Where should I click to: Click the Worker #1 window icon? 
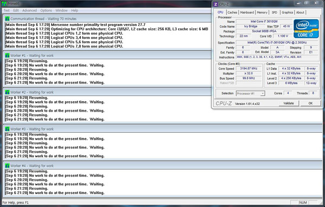7,55
